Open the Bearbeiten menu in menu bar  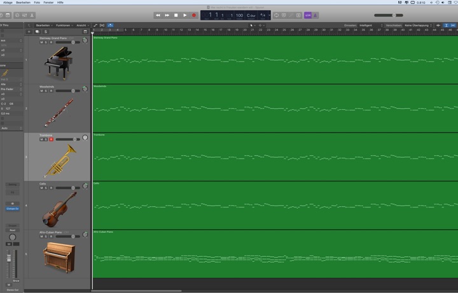[23, 3]
